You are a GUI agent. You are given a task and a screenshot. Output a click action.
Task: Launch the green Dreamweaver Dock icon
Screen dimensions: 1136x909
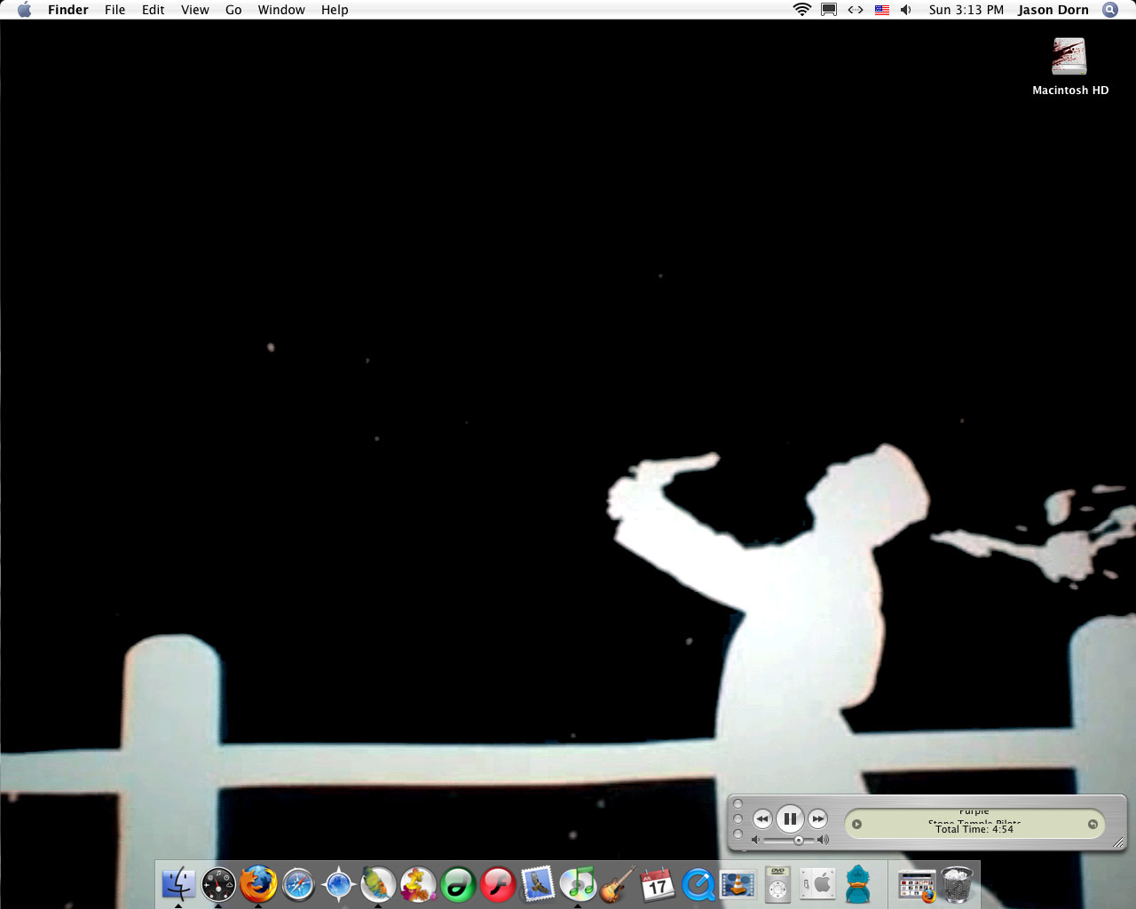coord(458,884)
